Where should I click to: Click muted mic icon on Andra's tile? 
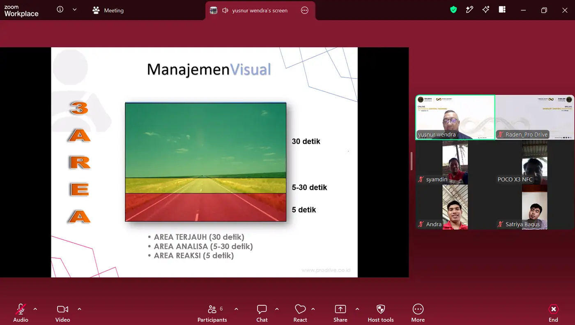click(421, 224)
